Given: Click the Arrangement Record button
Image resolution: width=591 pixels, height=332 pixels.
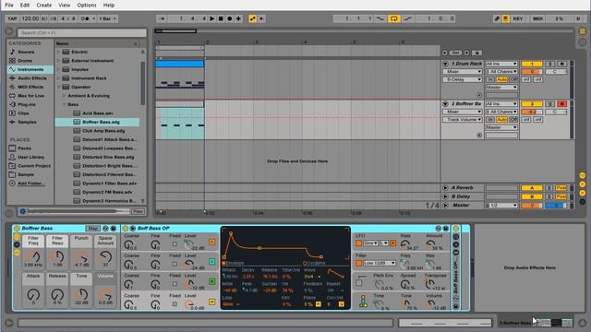Looking at the screenshot, I should tap(230, 18).
